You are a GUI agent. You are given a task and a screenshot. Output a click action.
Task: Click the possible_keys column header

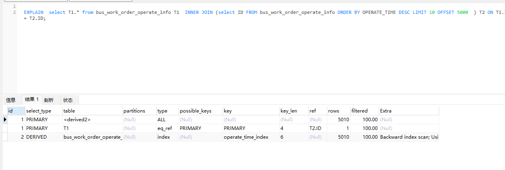[x=195, y=111]
